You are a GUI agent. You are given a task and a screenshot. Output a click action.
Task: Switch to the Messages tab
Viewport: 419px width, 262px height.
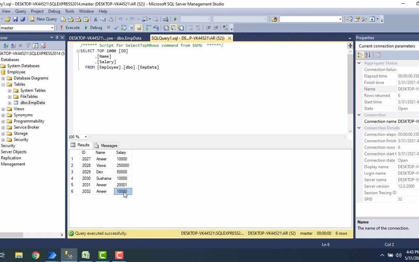click(x=106, y=146)
